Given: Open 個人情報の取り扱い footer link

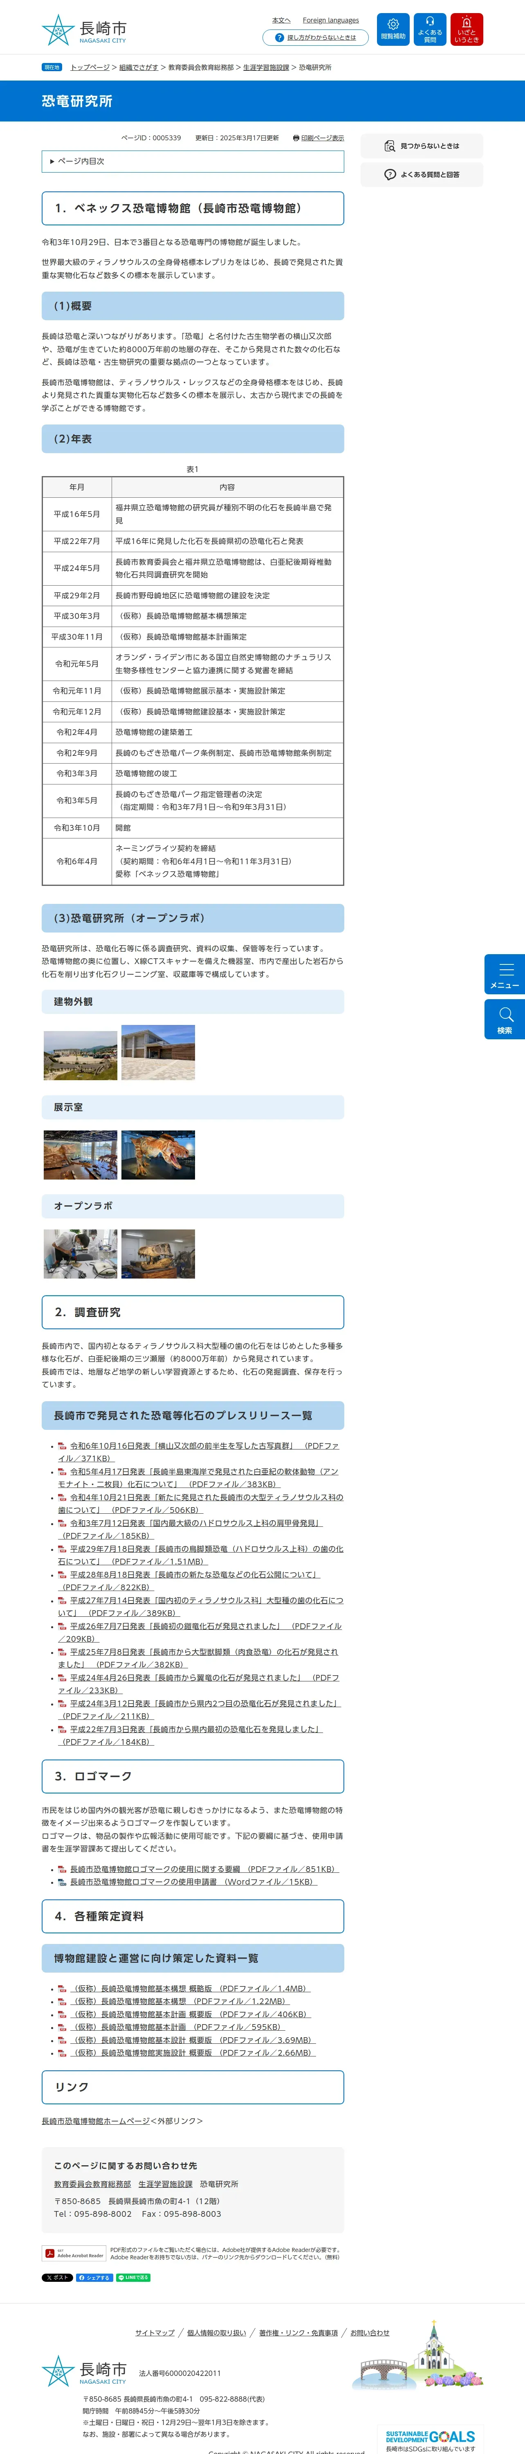Looking at the screenshot, I should pos(216,2333).
